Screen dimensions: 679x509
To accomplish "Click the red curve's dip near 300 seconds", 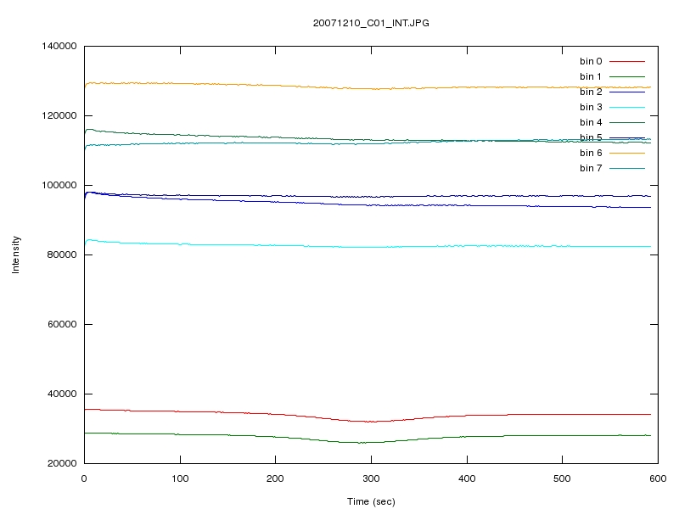I will (371, 421).
